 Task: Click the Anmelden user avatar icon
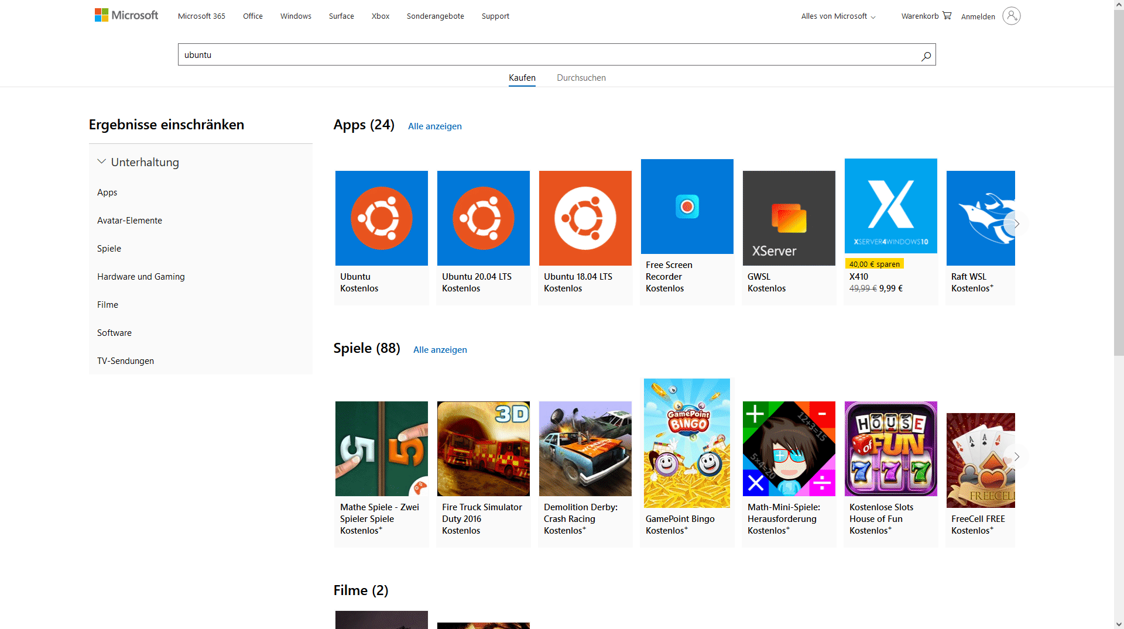[1011, 16]
